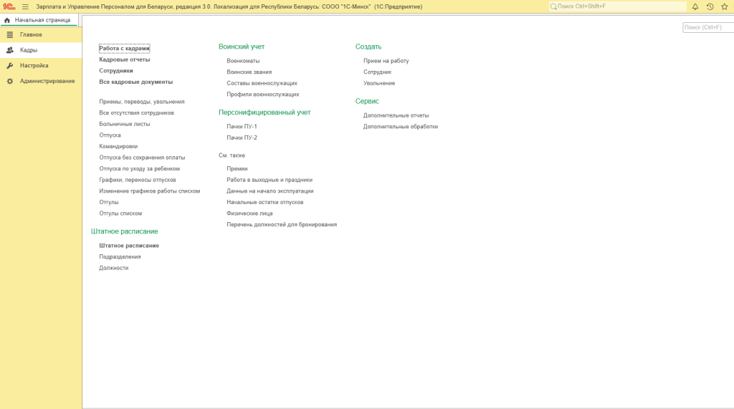Open Пачки ПУ-2 link

tap(242, 138)
